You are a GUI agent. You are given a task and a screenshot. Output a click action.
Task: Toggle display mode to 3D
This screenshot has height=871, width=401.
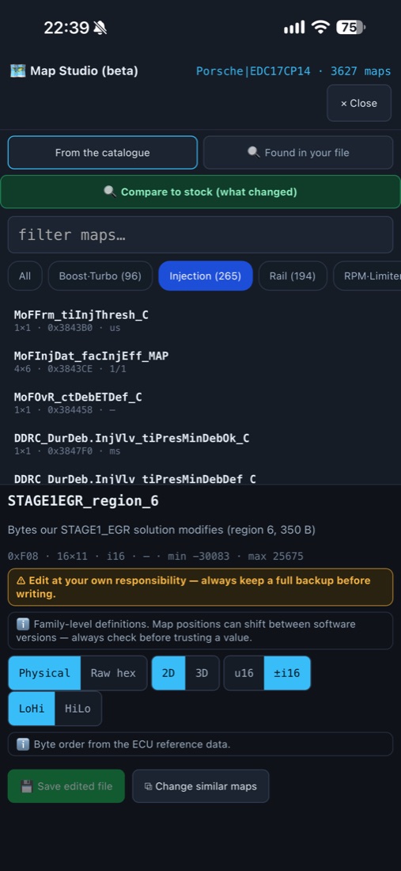point(202,673)
